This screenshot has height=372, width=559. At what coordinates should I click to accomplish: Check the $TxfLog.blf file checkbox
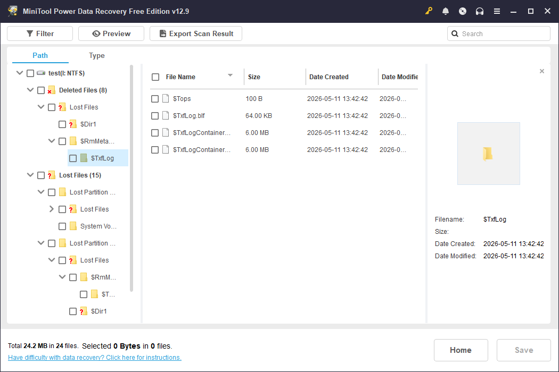[x=155, y=116]
